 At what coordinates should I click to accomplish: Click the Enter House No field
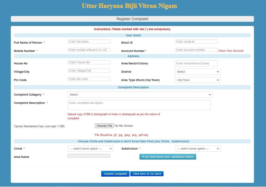point(89,62)
